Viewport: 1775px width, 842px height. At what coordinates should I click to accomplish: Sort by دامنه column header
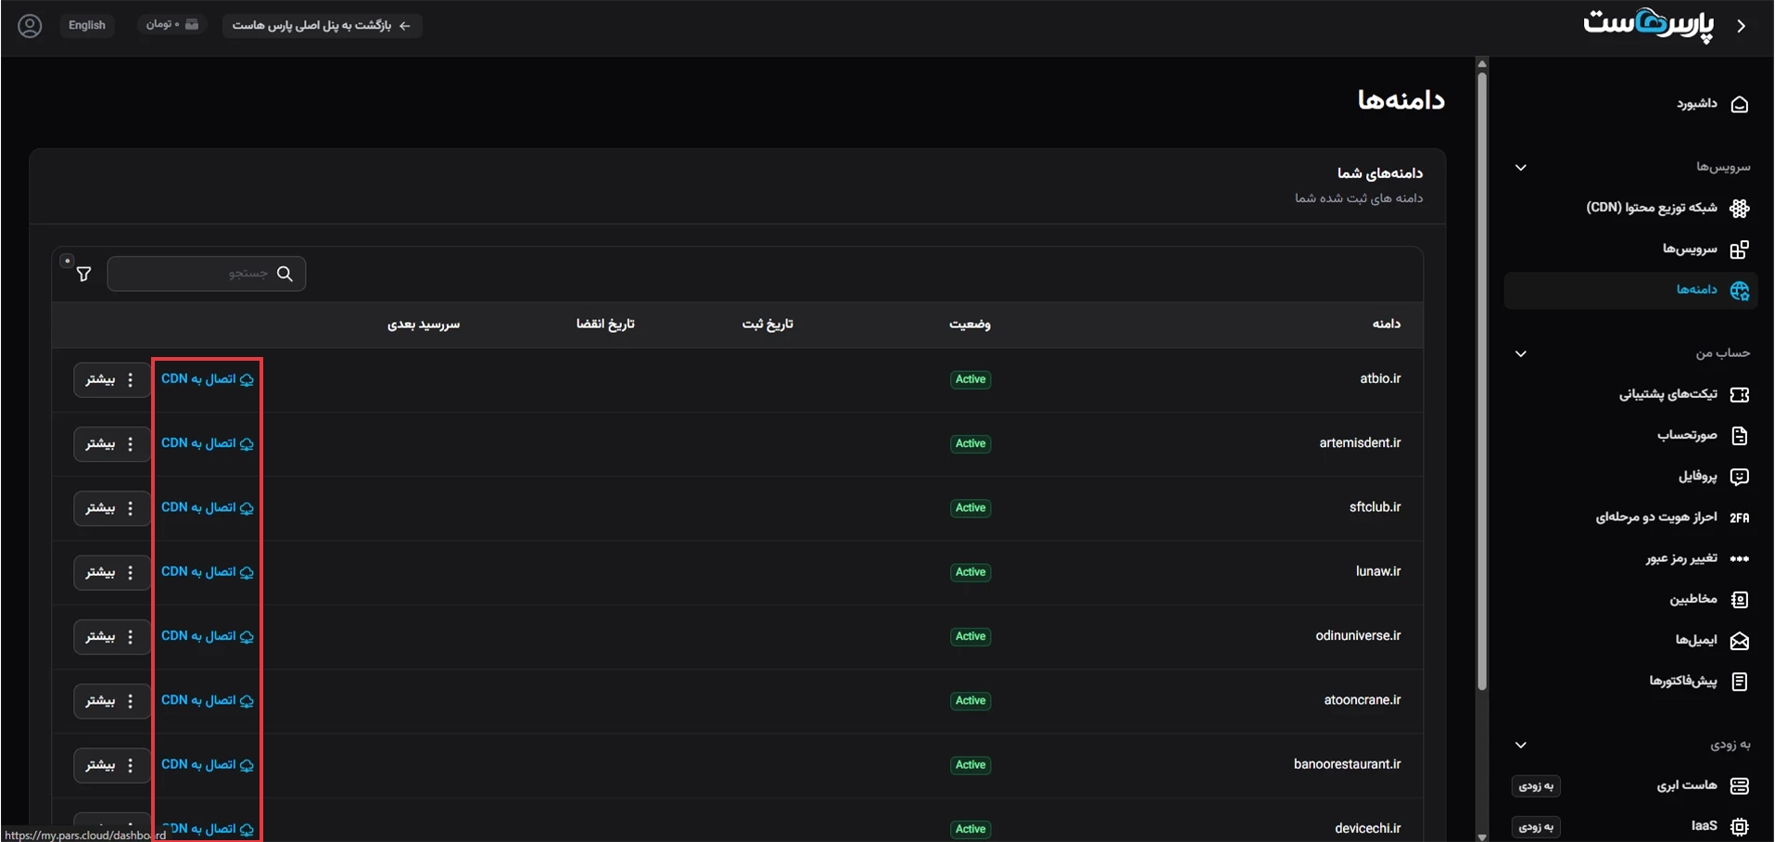click(1386, 324)
